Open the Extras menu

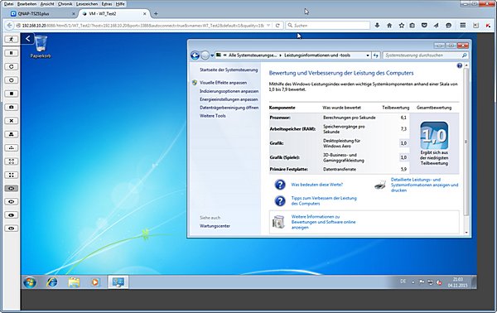[107, 4]
